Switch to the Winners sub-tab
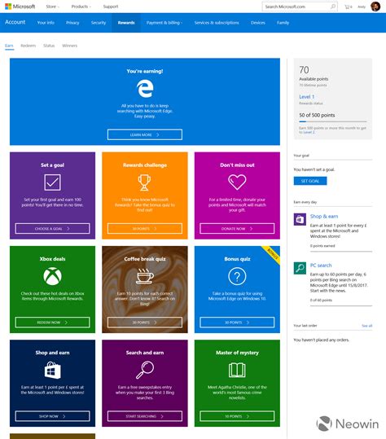386x439 pixels. pos(69,46)
